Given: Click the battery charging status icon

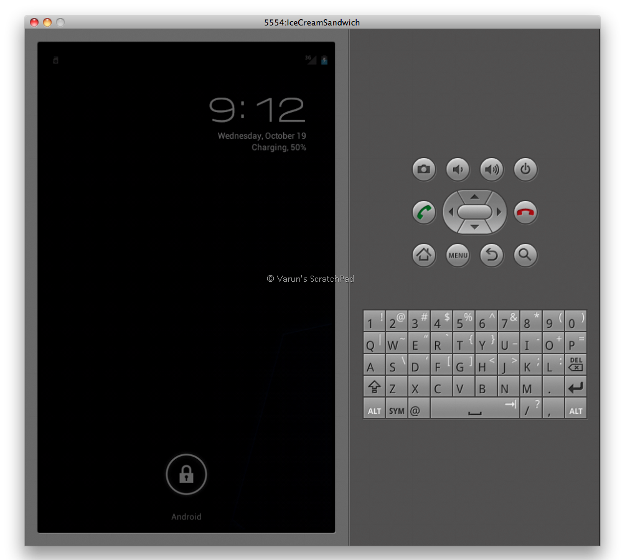Looking at the screenshot, I should click(324, 60).
